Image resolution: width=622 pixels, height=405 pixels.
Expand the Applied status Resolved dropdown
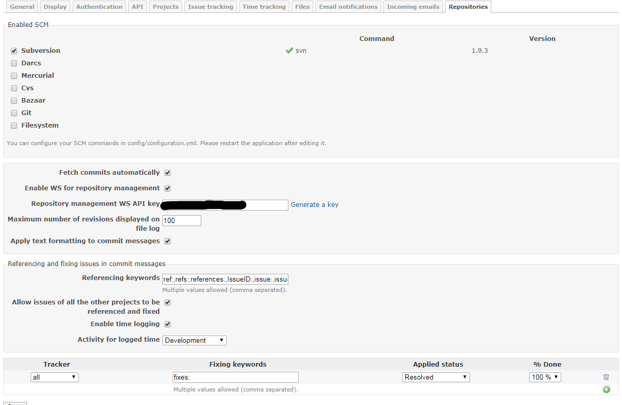436,378
